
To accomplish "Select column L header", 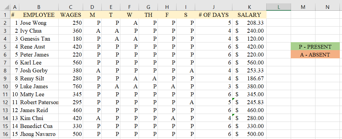I will [278, 7].
